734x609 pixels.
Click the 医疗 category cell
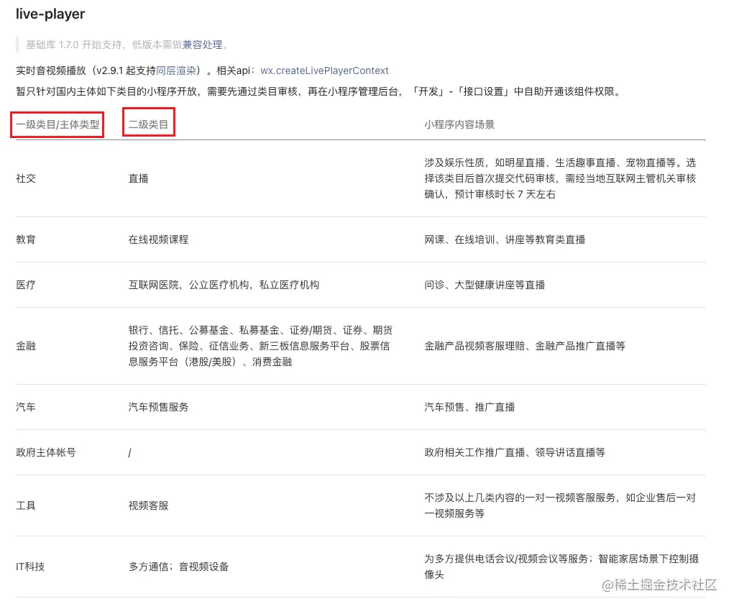[26, 285]
